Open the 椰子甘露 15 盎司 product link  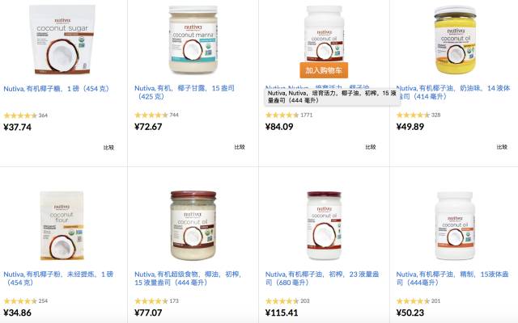[x=185, y=92]
